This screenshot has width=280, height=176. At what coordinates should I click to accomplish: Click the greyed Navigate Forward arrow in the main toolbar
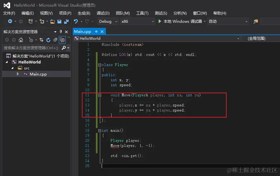tap(21, 21)
